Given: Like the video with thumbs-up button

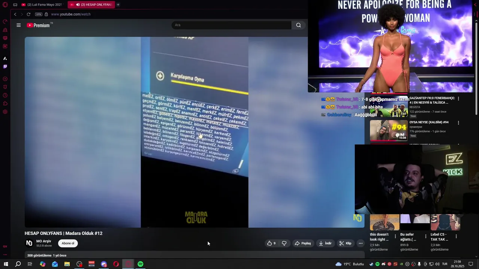Looking at the screenshot, I should tap(271, 243).
